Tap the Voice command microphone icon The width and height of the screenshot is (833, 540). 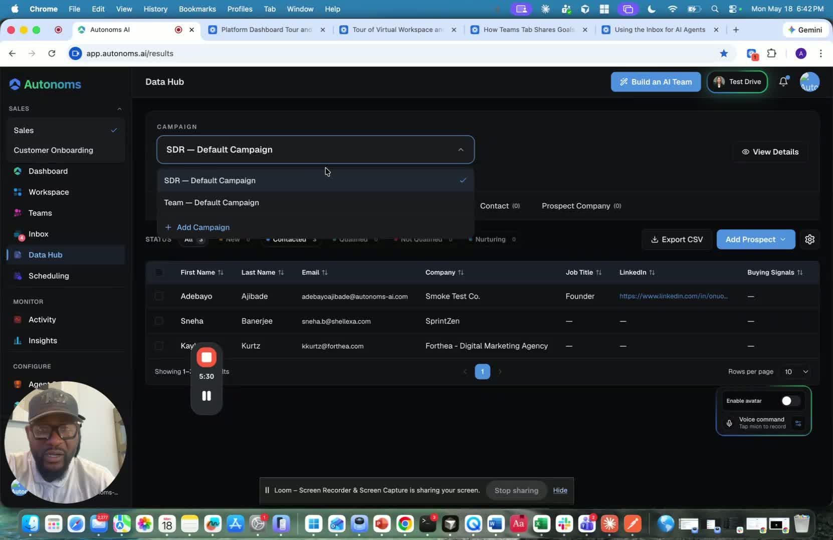coord(729,423)
